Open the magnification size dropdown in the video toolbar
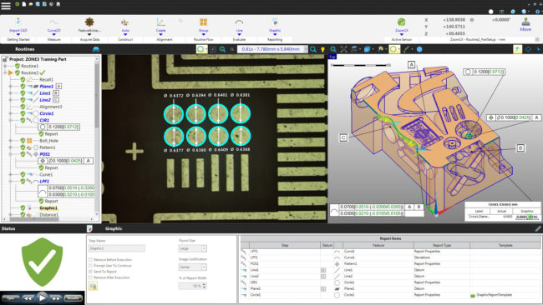 click(x=305, y=49)
